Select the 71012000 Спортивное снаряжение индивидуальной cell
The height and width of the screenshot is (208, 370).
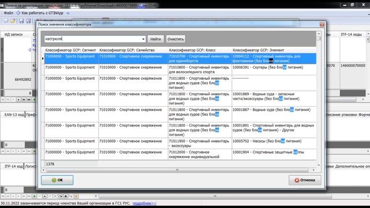tap(199, 154)
